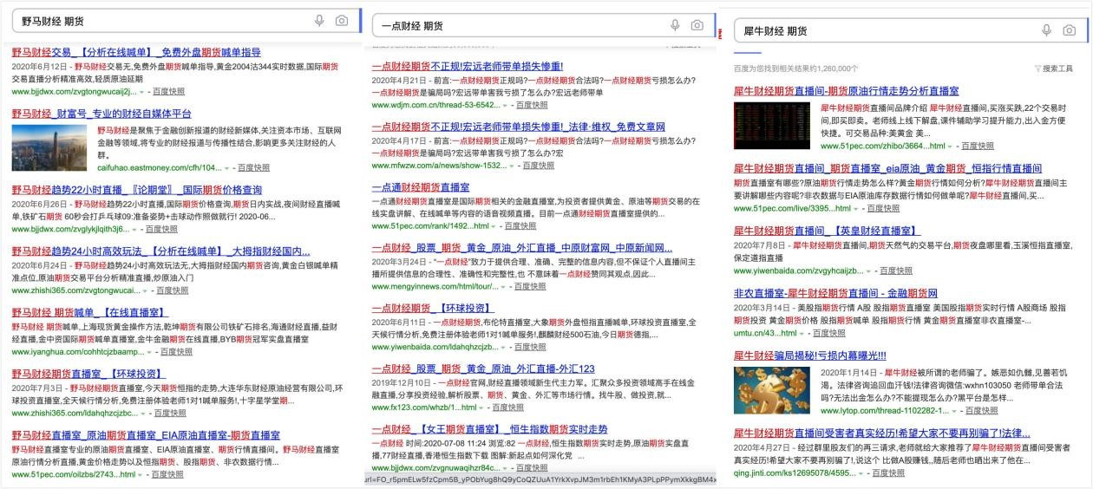Open 百度快照 for www.lytop.com result

pyautogui.click(x=981, y=411)
